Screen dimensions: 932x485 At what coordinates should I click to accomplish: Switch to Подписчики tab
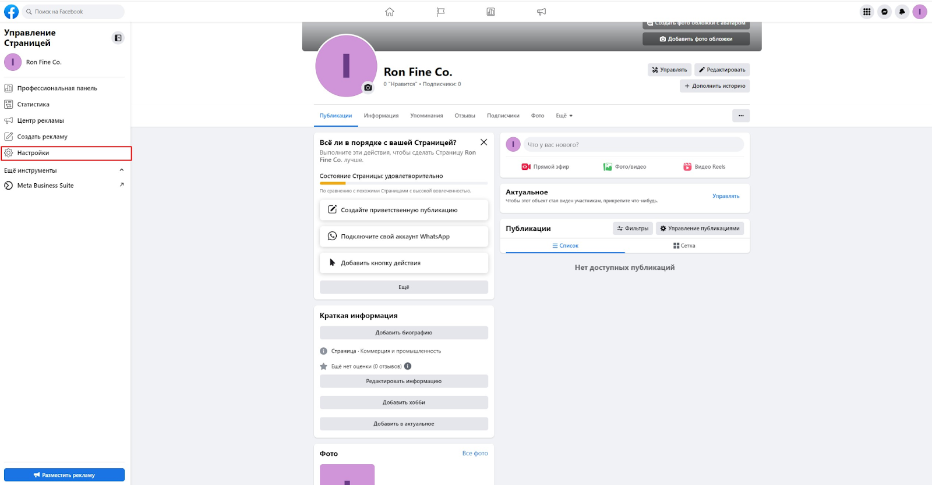(503, 116)
